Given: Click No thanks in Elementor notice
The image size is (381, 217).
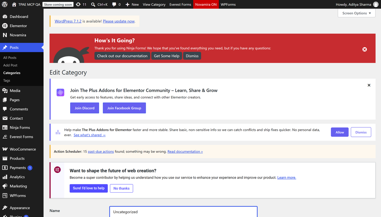Looking at the screenshot, I should click(121, 188).
